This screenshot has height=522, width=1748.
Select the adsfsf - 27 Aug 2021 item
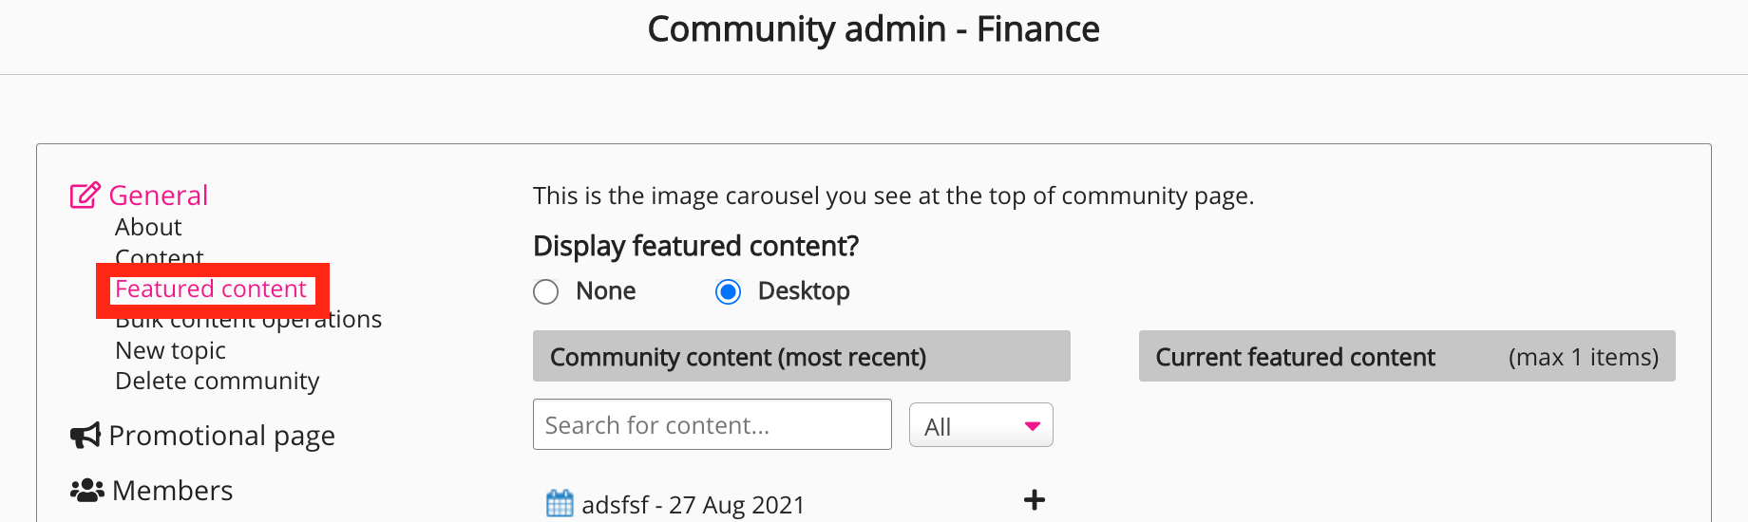[x=693, y=505]
